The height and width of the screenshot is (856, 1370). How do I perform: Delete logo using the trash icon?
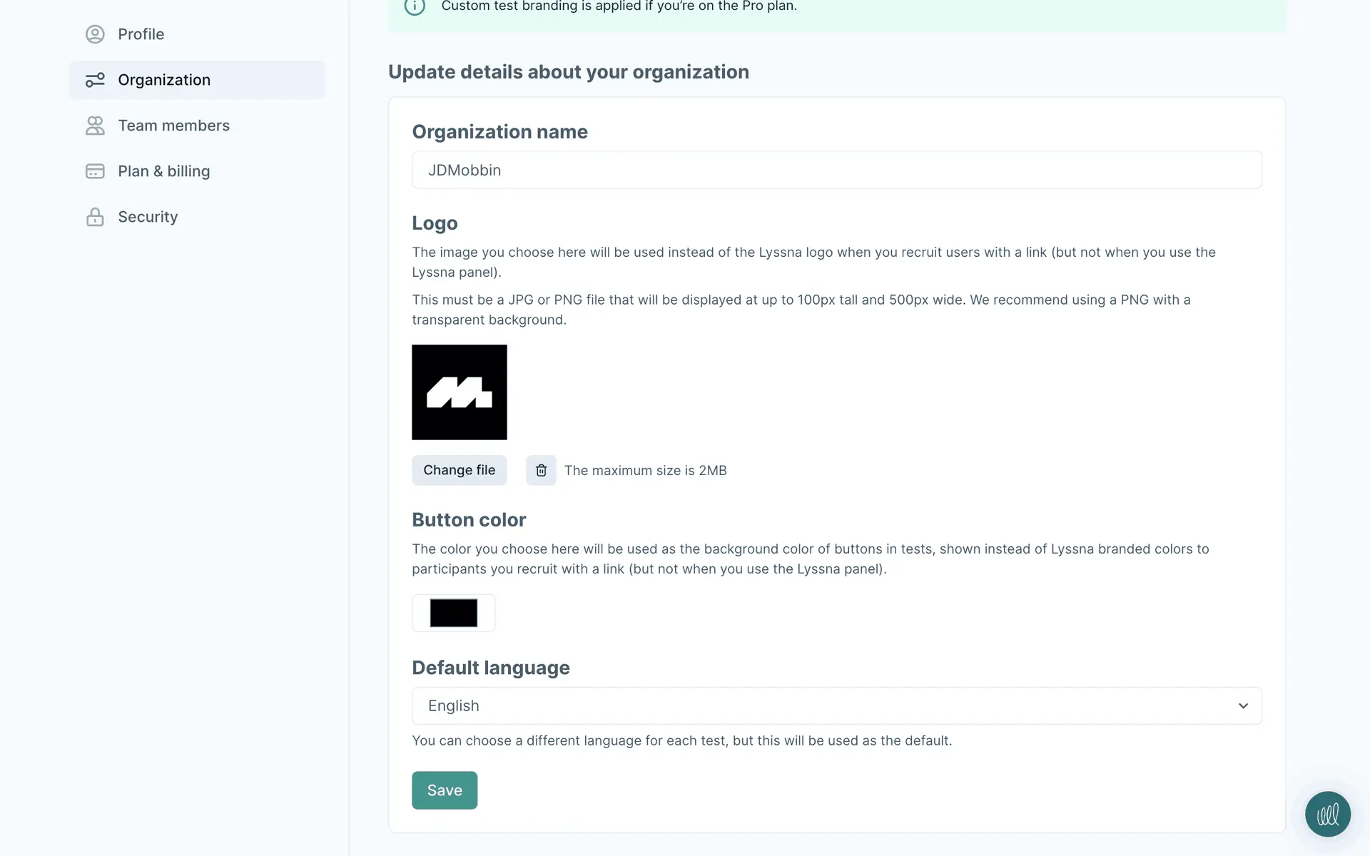point(541,470)
